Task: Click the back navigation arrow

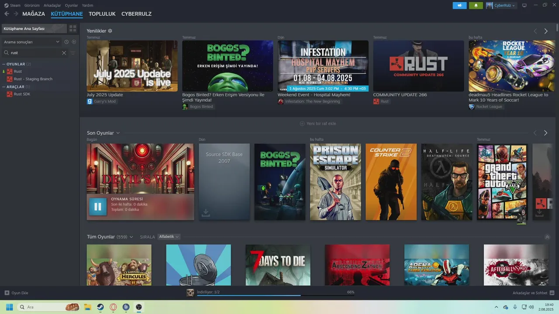Action: [x=7, y=14]
